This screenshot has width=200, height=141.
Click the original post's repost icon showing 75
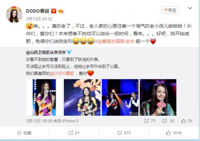click(x=150, y=121)
